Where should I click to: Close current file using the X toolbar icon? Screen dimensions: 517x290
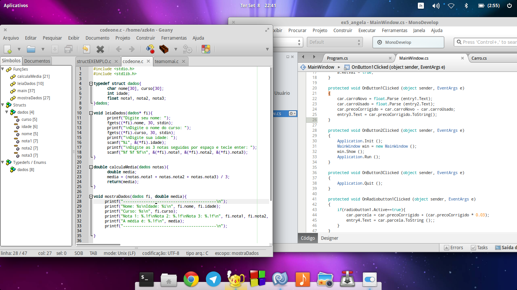(x=100, y=49)
